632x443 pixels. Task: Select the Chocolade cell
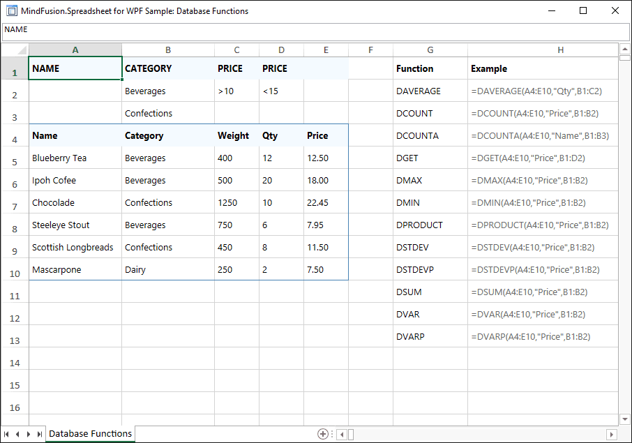tap(75, 202)
